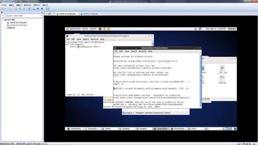Open the library search dropdown arrow
This screenshot has height=145, width=258.
click(x=41, y=16)
